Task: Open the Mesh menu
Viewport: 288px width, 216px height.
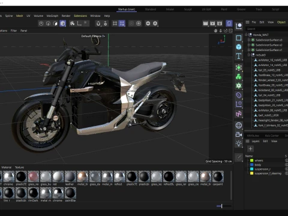Action: click(x=19, y=16)
